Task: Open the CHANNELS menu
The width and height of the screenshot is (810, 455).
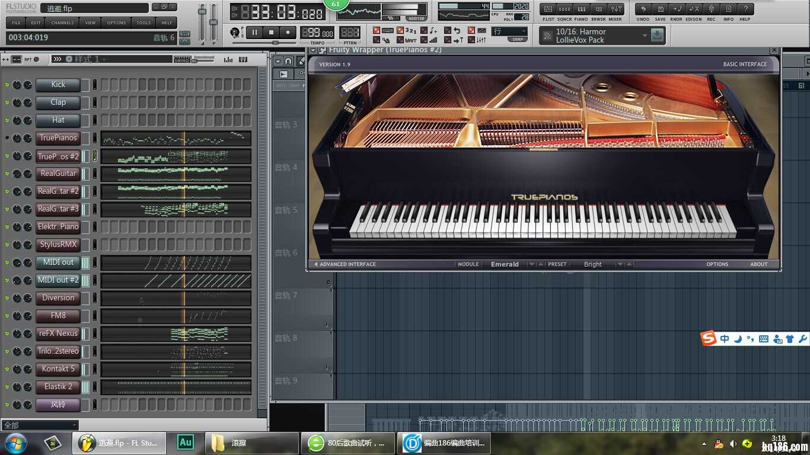Action: click(62, 23)
